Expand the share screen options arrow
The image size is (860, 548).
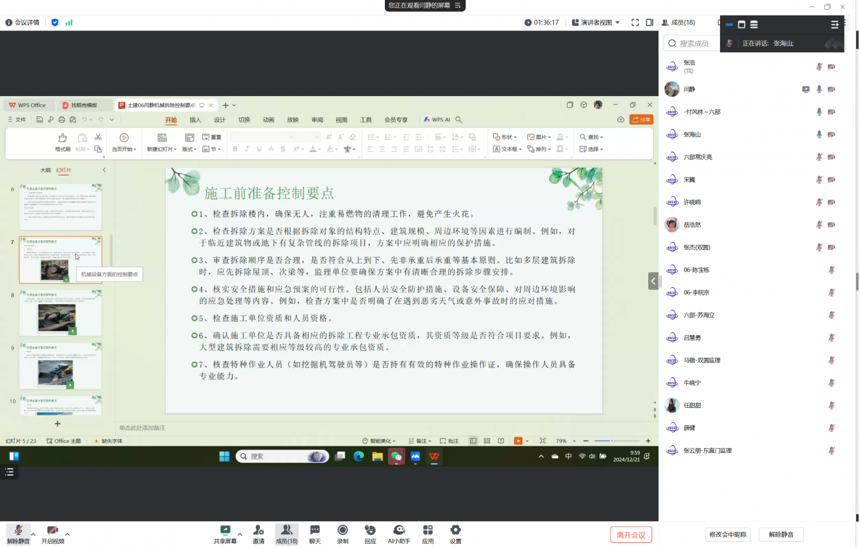tap(240, 534)
